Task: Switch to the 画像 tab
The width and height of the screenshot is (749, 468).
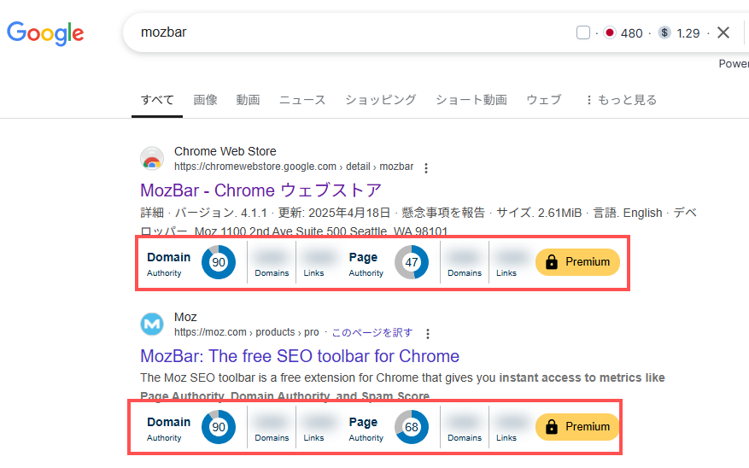Action: coord(206,100)
